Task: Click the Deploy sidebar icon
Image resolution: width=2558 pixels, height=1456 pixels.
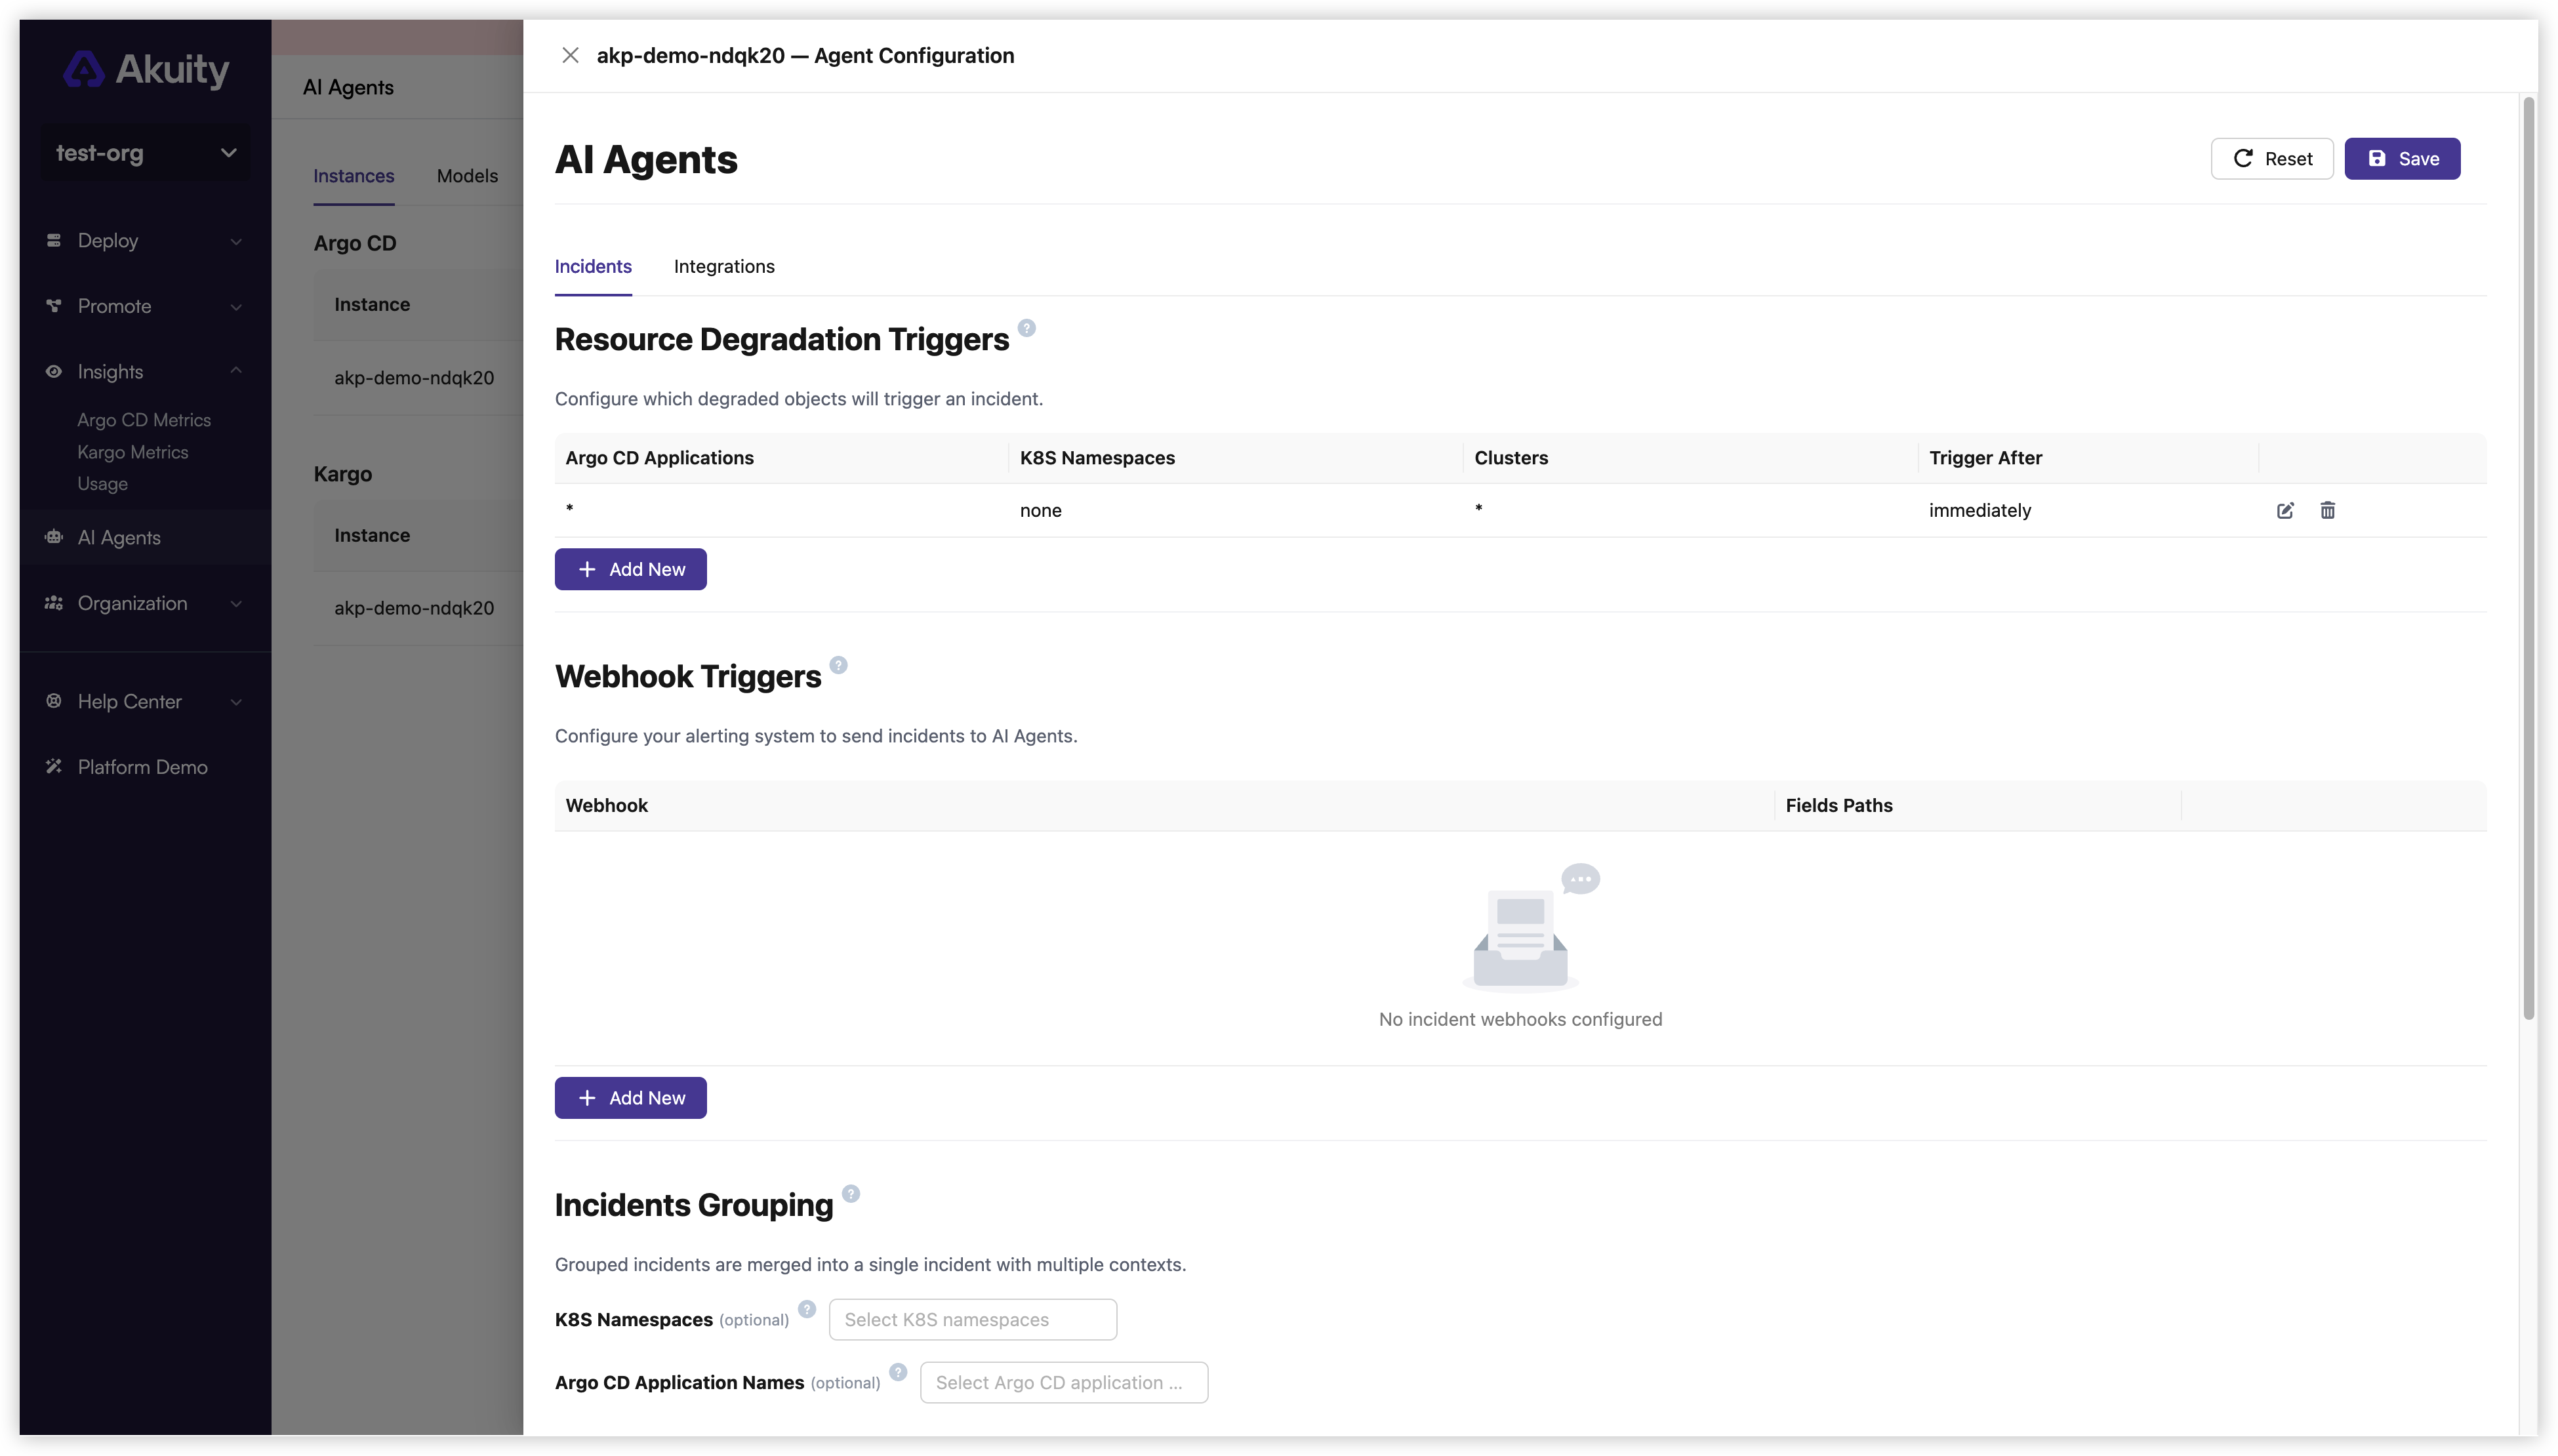Action: 54,240
